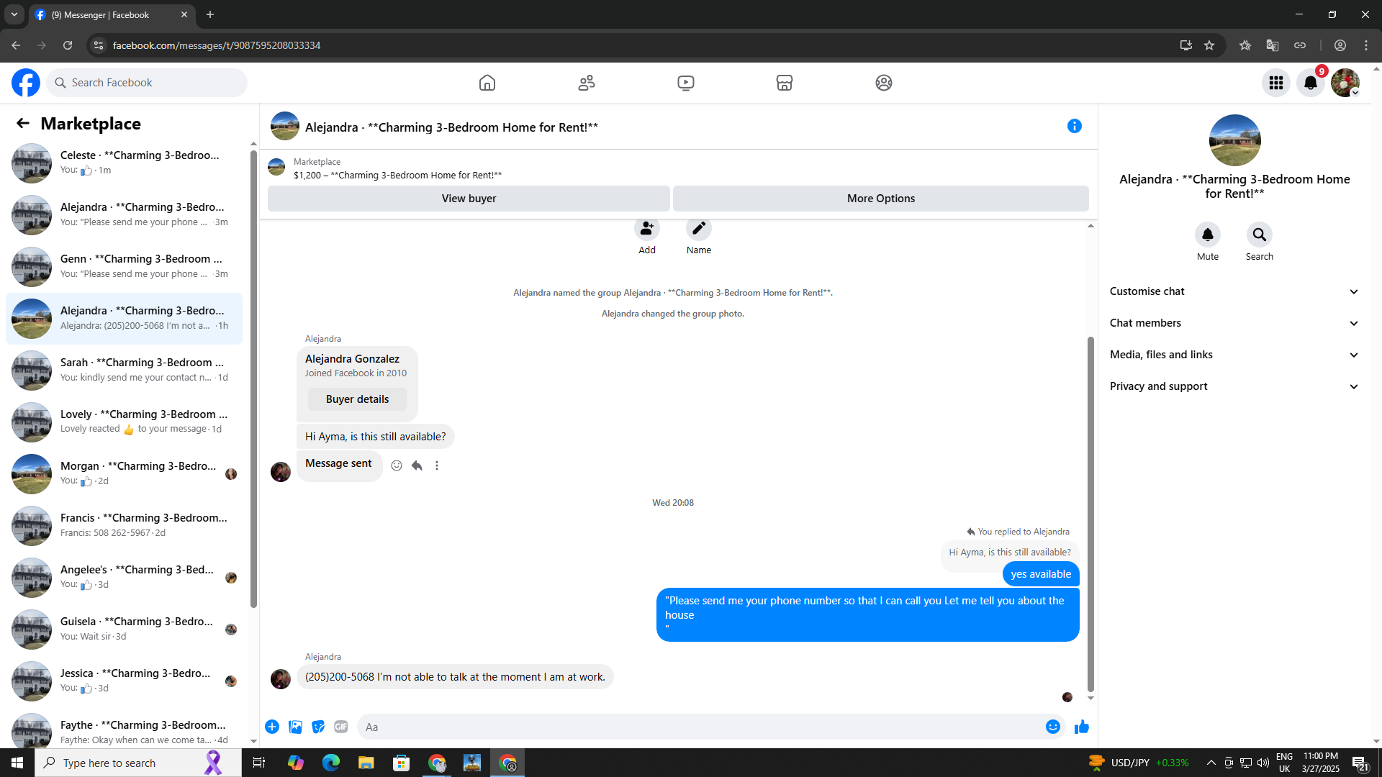The width and height of the screenshot is (1382, 777).
Task: Open the notifications bell with 9 badge
Action: [x=1311, y=83]
